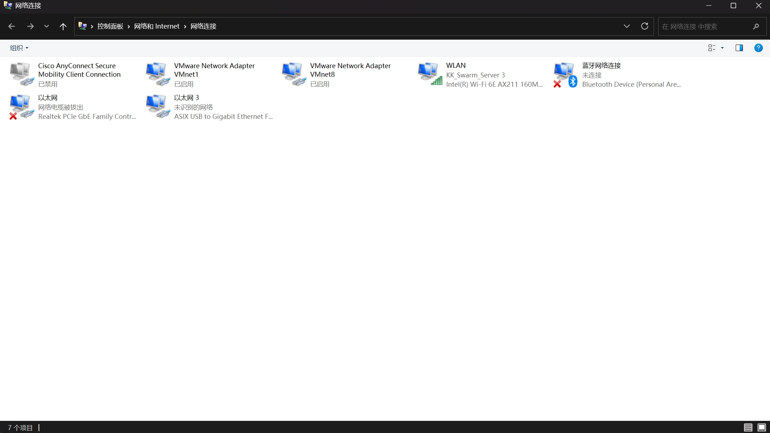Click the 已启用 status under VMnet8

pyautogui.click(x=320, y=84)
